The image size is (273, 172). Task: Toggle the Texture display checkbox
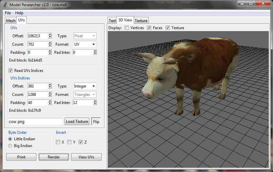pos(168,28)
